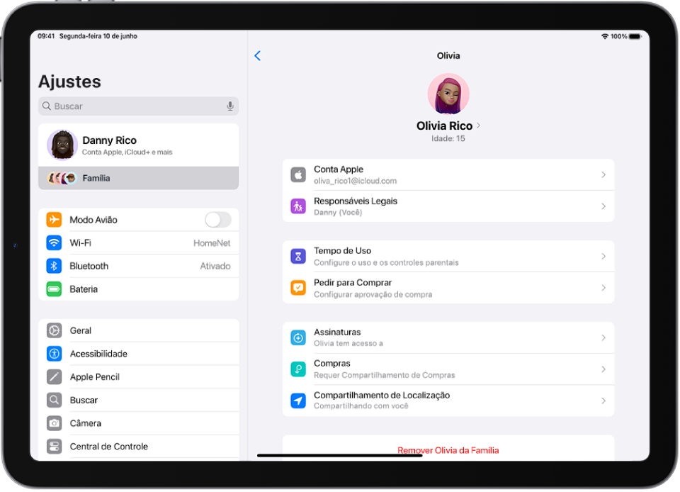Open Danny Rico account name
Screen dimensions: 680x492
109,140
